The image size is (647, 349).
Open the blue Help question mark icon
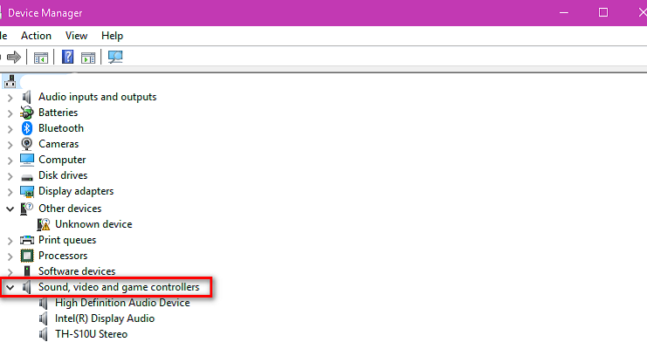(x=68, y=57)
